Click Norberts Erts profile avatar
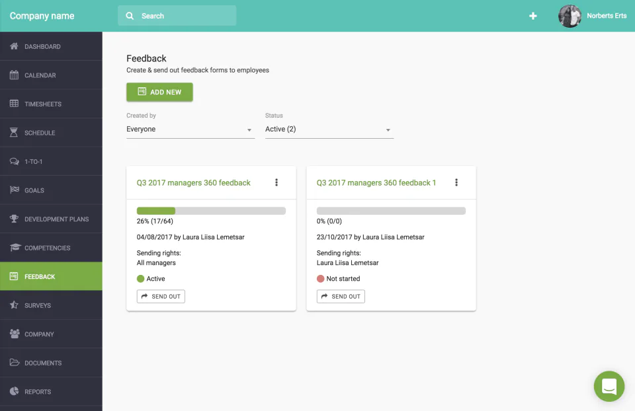This screenshot has height=411, width=635. tap(570, 16)
